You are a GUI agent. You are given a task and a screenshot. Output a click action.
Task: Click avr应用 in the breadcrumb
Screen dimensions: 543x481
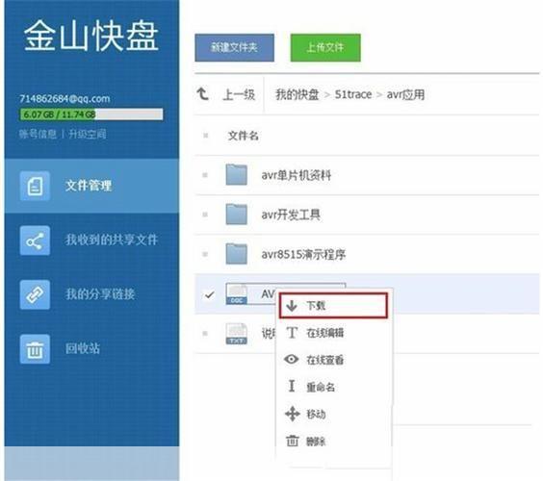point(405,94)
